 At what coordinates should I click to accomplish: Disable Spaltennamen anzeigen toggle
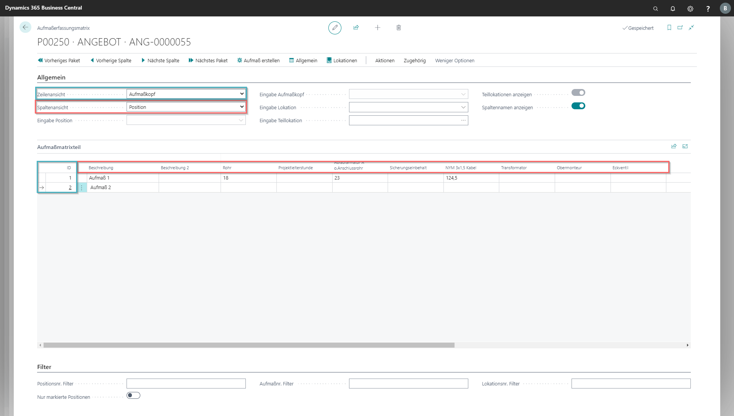click(x=578, y=106)
